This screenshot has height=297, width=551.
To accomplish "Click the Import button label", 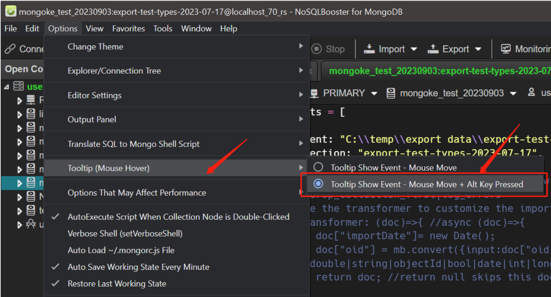I will [x=392, y=49].
